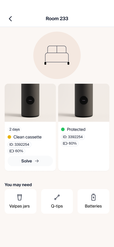
Task: Select the Valpas jars cup icon
Action: point(20,197)
